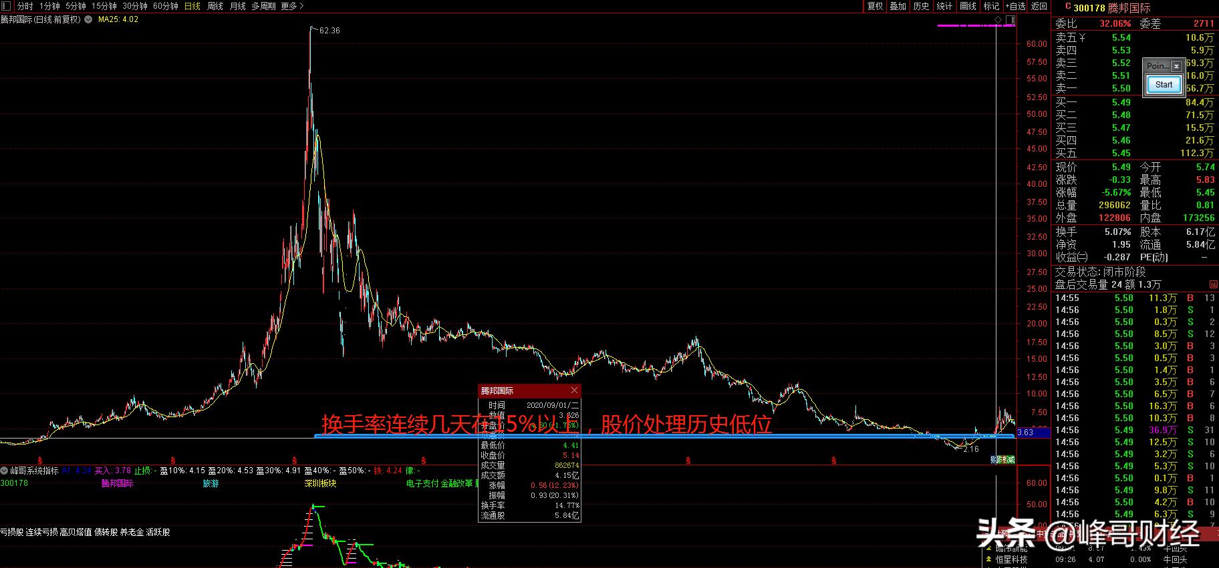The width and height of the screenshot is (1219, 568).
Task: Click the 时间 2020/09/01 row in the popup
Action: [529, 405]
